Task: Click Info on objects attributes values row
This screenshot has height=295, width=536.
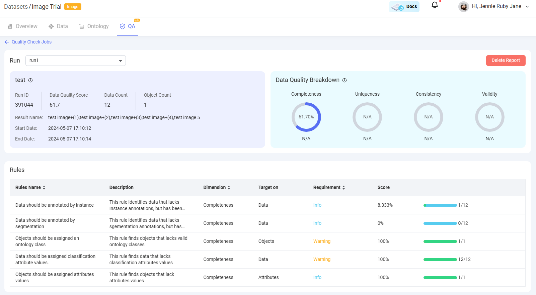Action: [x=317, y=278]
